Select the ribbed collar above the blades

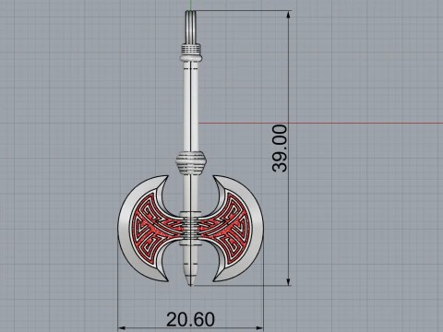click(191, 163)
